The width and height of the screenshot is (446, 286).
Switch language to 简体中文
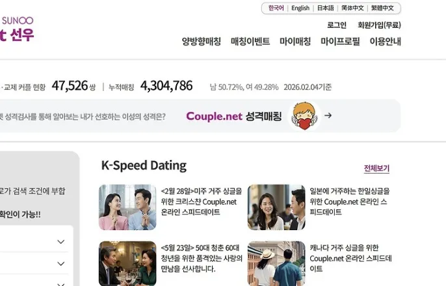[352, 8]
